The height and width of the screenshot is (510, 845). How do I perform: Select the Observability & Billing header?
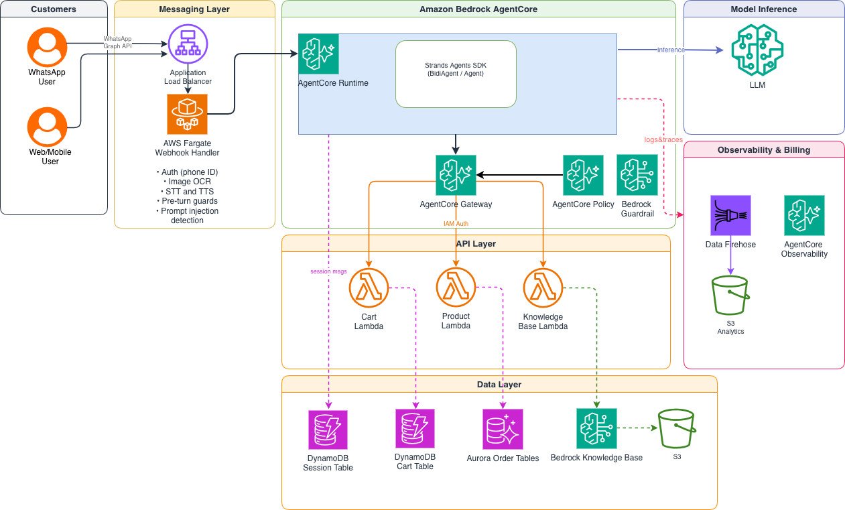[764, 150]
